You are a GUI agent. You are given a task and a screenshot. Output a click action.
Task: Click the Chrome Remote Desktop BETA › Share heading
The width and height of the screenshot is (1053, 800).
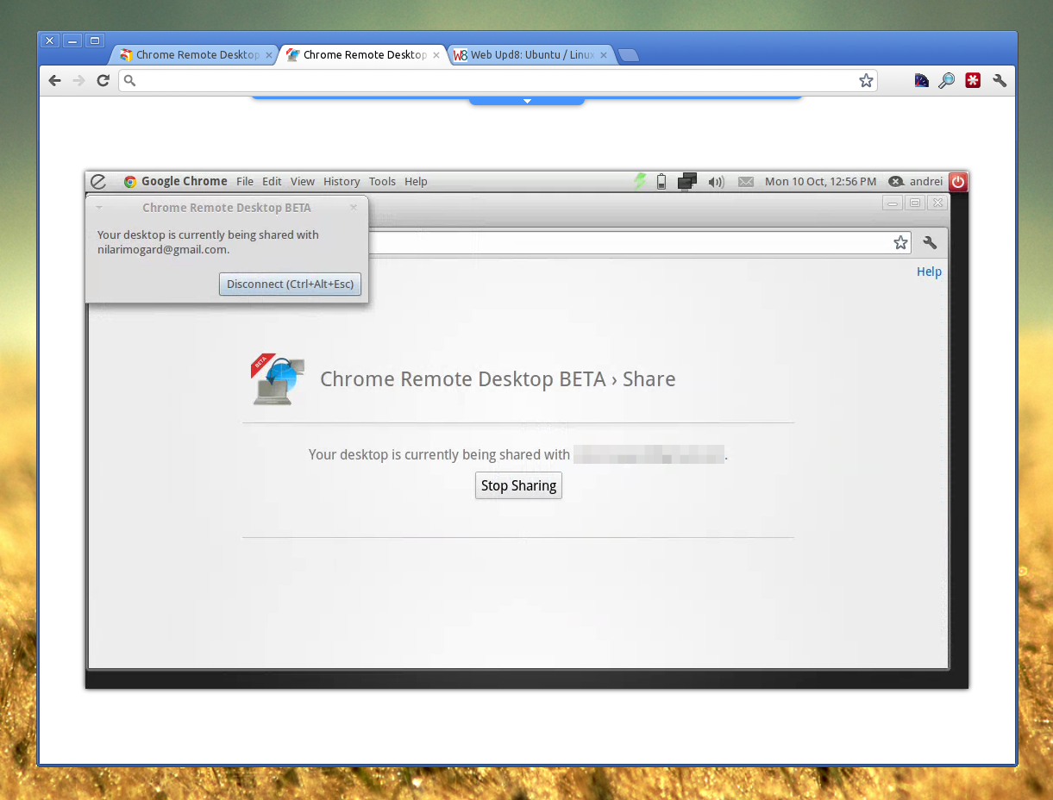coord(498,379)
